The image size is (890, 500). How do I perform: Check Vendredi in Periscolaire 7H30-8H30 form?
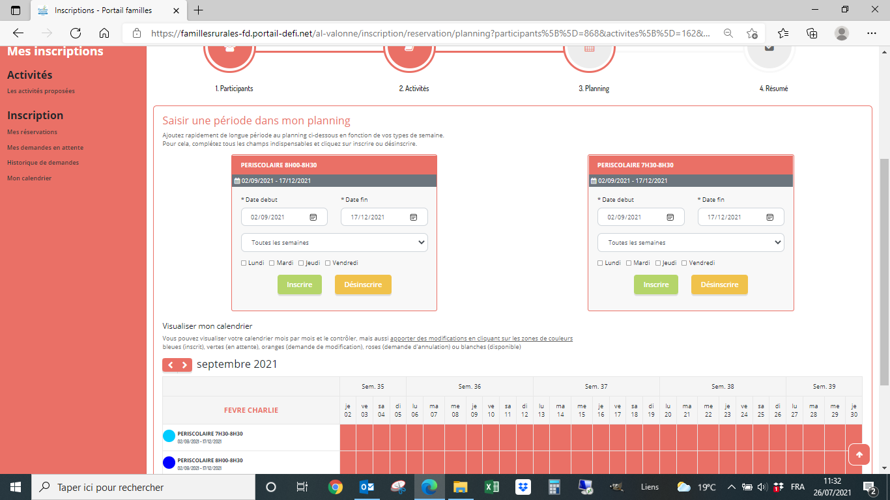[x=684, y=263]
